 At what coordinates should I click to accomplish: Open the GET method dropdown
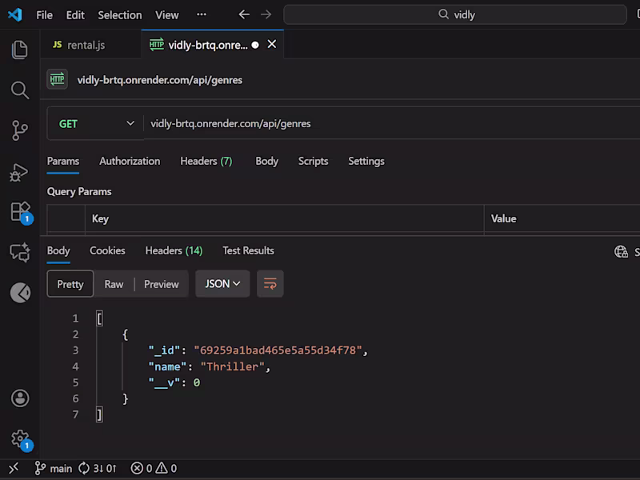pos(96,124)
